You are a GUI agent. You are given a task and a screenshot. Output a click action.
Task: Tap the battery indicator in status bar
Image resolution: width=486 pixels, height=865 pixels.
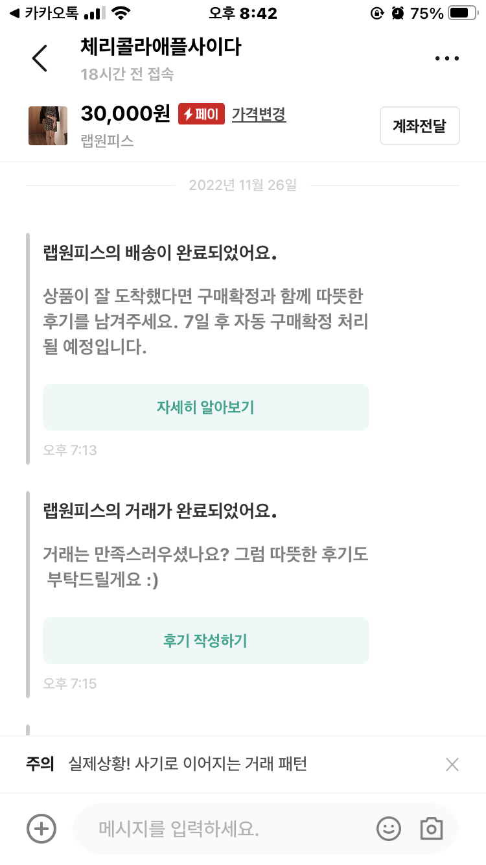tap(462, 13)
